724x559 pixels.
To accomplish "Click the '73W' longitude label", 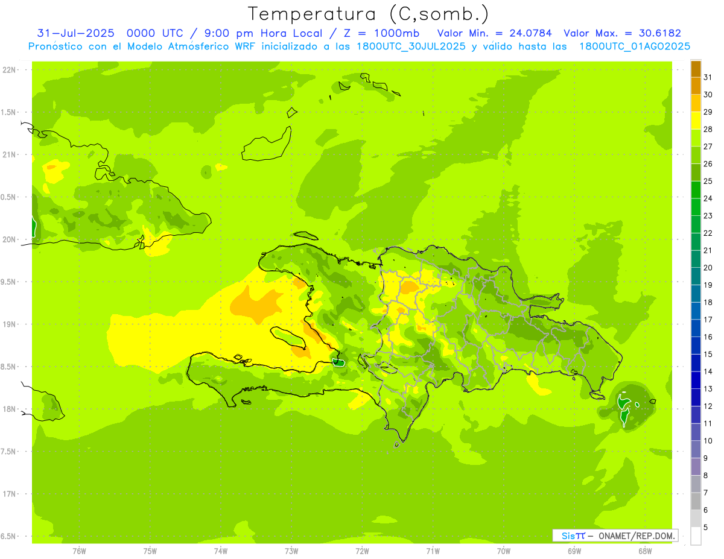I will [x=291, y=551].
